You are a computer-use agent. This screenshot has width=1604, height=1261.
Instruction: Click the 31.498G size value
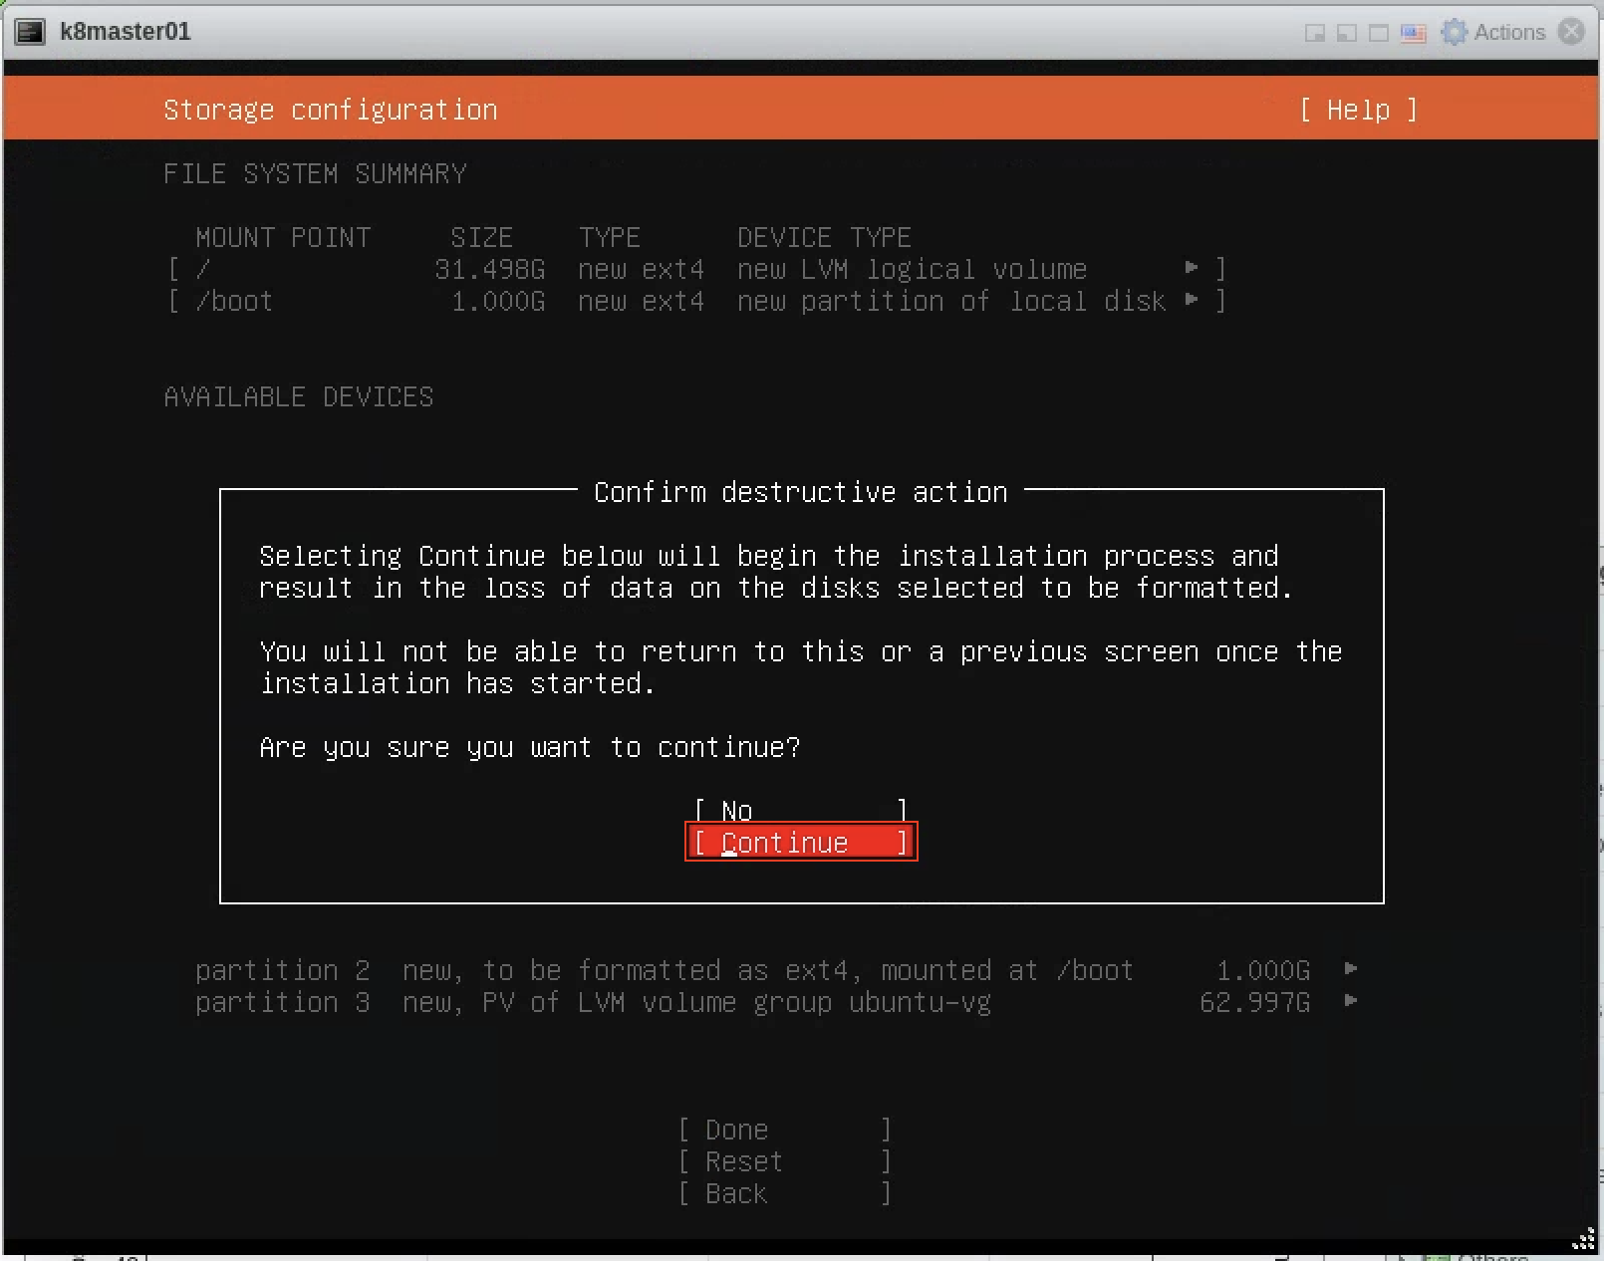(490, 269)
